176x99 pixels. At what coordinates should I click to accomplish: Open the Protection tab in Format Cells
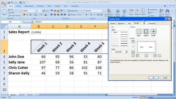tap(152, 23)
